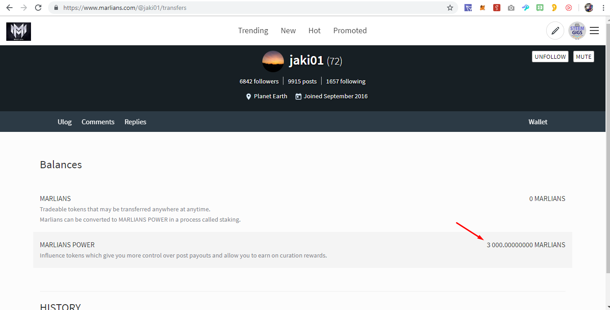Go to Trending posts
Image resolution: width=610 pixels, height=310 pixels.
(x=253, y=31)
